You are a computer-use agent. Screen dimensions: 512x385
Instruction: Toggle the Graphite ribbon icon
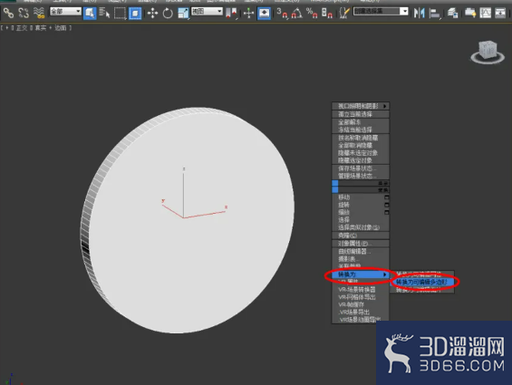pos(470,13)
